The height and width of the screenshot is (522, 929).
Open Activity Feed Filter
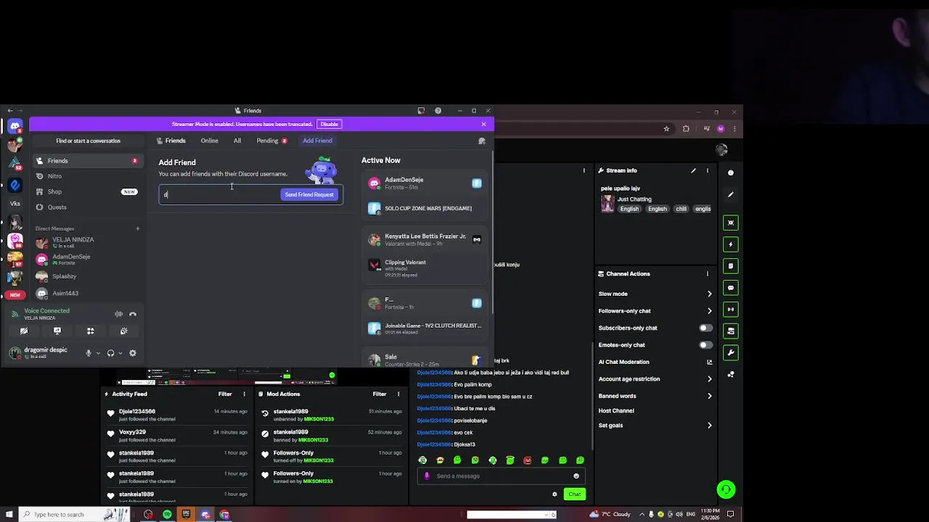coord(225,394)
